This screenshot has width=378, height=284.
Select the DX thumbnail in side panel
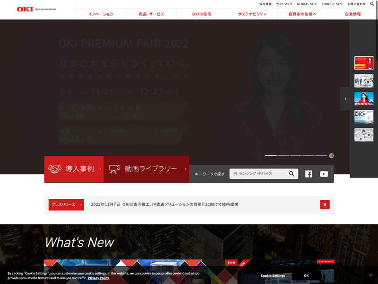point(364,117)
